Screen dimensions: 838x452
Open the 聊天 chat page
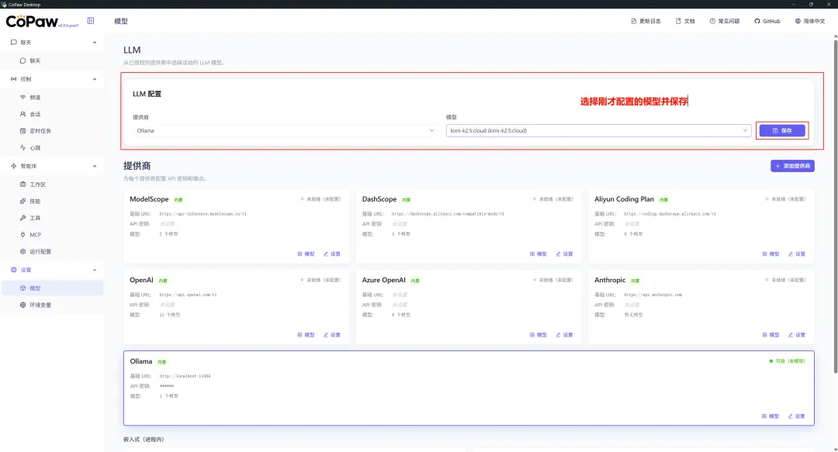pyautogui.click(x=53, y=61)
